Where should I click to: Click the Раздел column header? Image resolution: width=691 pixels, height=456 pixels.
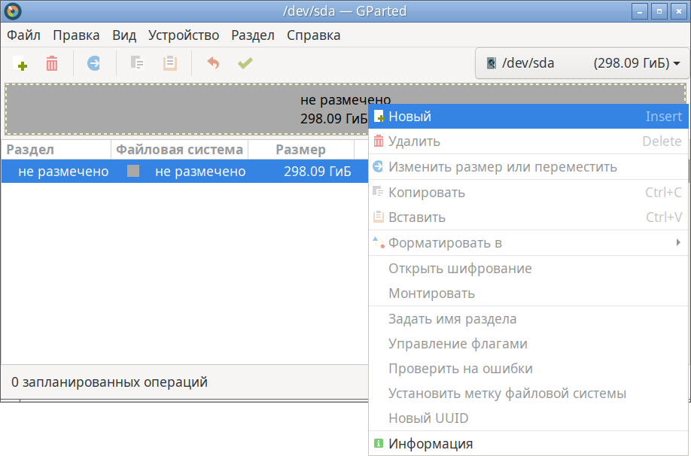tap(56, 150)
